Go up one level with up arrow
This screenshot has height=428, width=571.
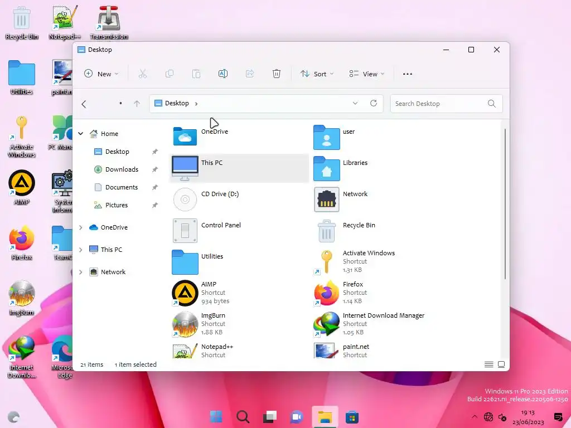coord(137,104)
